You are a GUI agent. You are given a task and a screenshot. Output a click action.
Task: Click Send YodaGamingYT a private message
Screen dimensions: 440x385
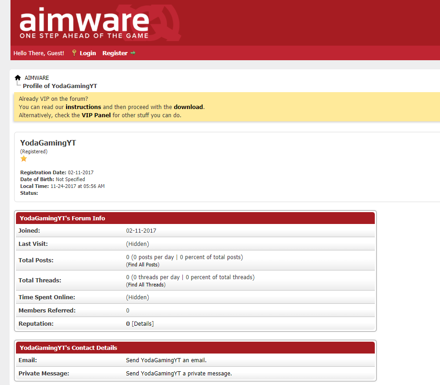coord(179,374)
